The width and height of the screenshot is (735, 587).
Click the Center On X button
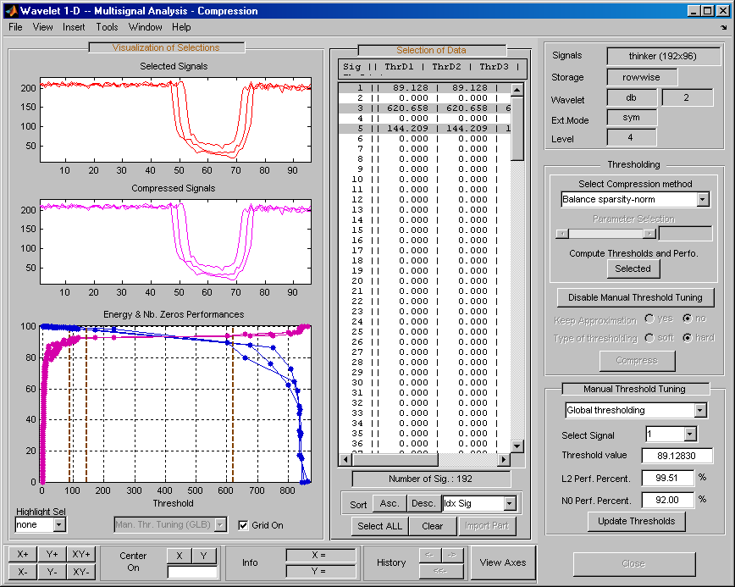pyautogui.click(x=179, y=556)
